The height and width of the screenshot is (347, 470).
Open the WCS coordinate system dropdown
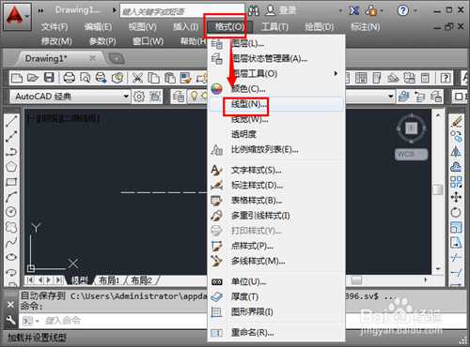[x=411, y=154]
